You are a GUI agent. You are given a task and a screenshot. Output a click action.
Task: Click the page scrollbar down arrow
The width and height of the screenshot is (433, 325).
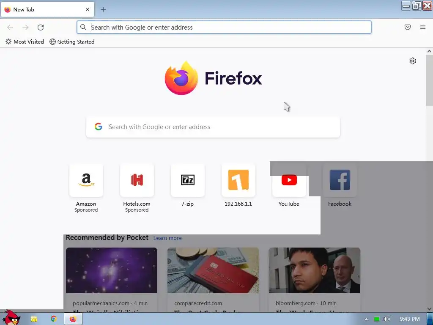429,308
